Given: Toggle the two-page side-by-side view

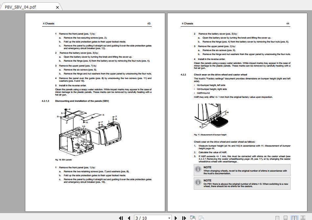Looking at the screenshot, I should (x=295, y=218).
